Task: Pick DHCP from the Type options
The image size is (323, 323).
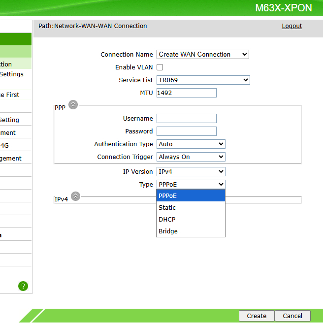Action: coord(191,220)
